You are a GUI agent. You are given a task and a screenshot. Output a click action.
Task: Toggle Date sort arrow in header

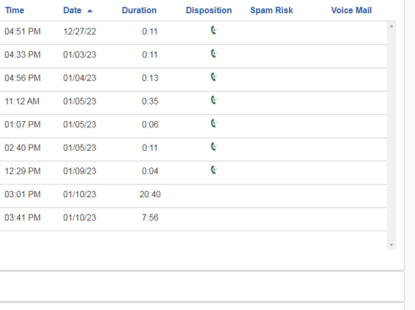point(90,11)
